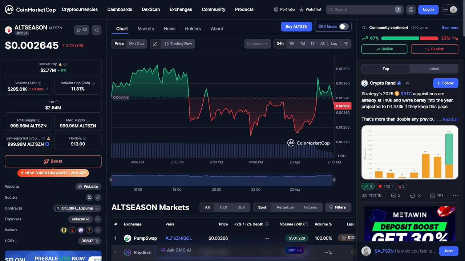Vote Bearish on community sentiment
Screen dimensions: 465x261
tap(434, 49)
